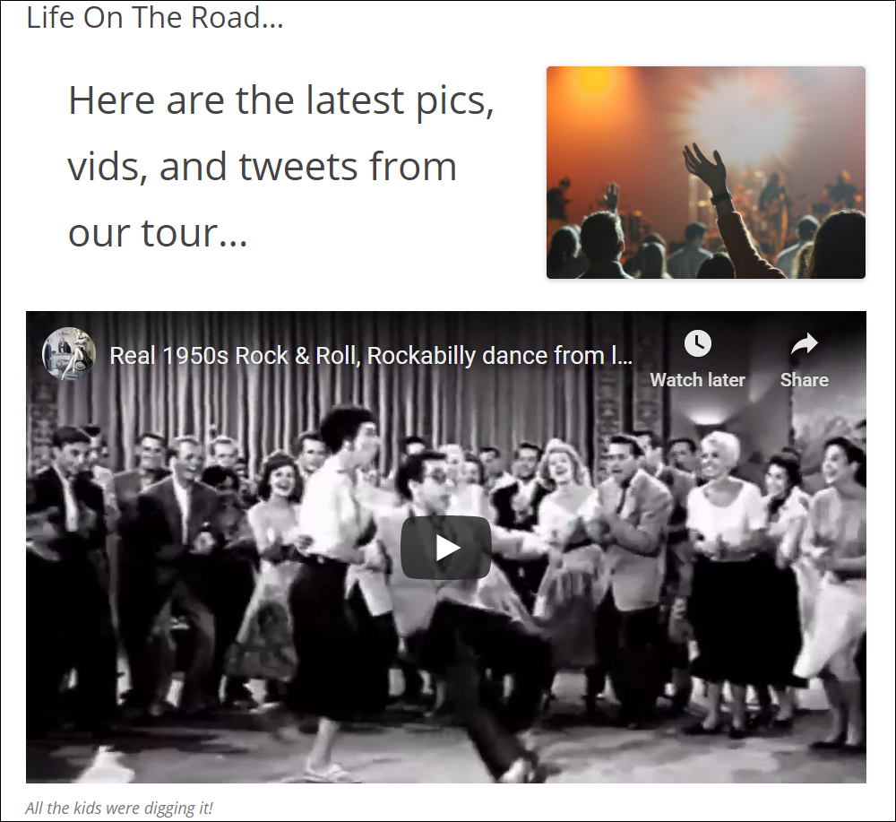Click 'Here are the latest pics,' line
Screen dimensions: 896x822
[280, 100]
